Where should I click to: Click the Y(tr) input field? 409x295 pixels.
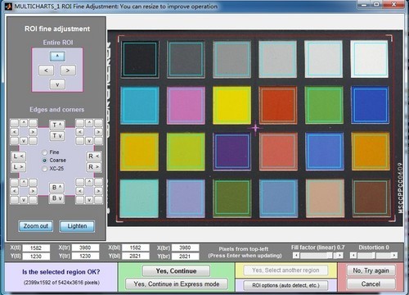tap(85, 256)
